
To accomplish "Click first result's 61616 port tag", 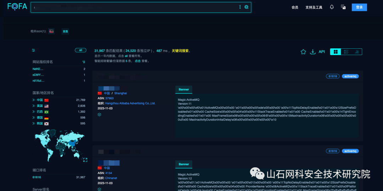I will tap(333, 76).
